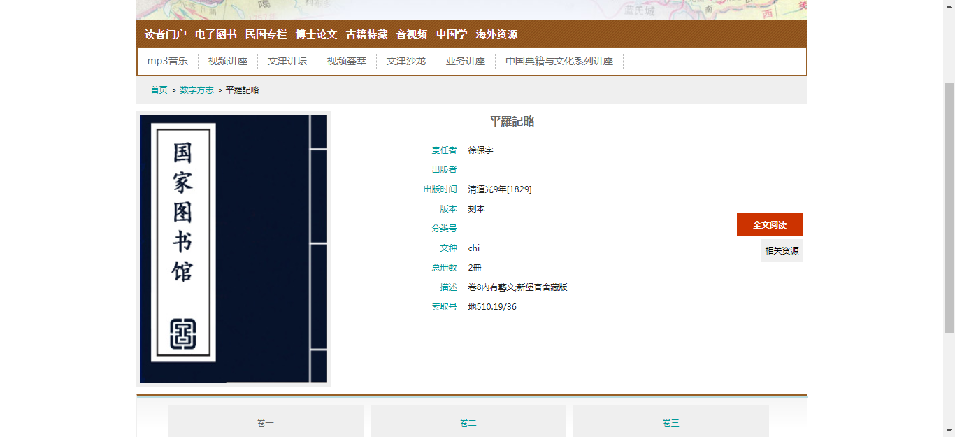Select 民国专栏 in the navigation bar

[266, 34]
